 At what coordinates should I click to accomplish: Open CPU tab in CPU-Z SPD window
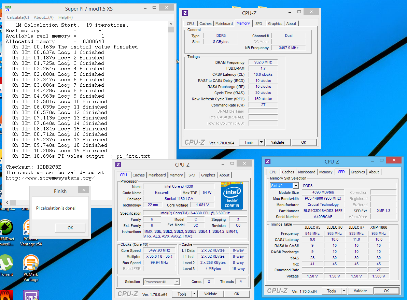pyautogui.click(x=273, y=172)
